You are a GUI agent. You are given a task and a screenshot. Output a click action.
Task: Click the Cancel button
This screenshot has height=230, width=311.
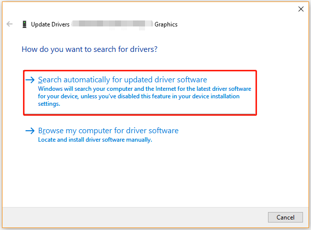coord(285,218)
